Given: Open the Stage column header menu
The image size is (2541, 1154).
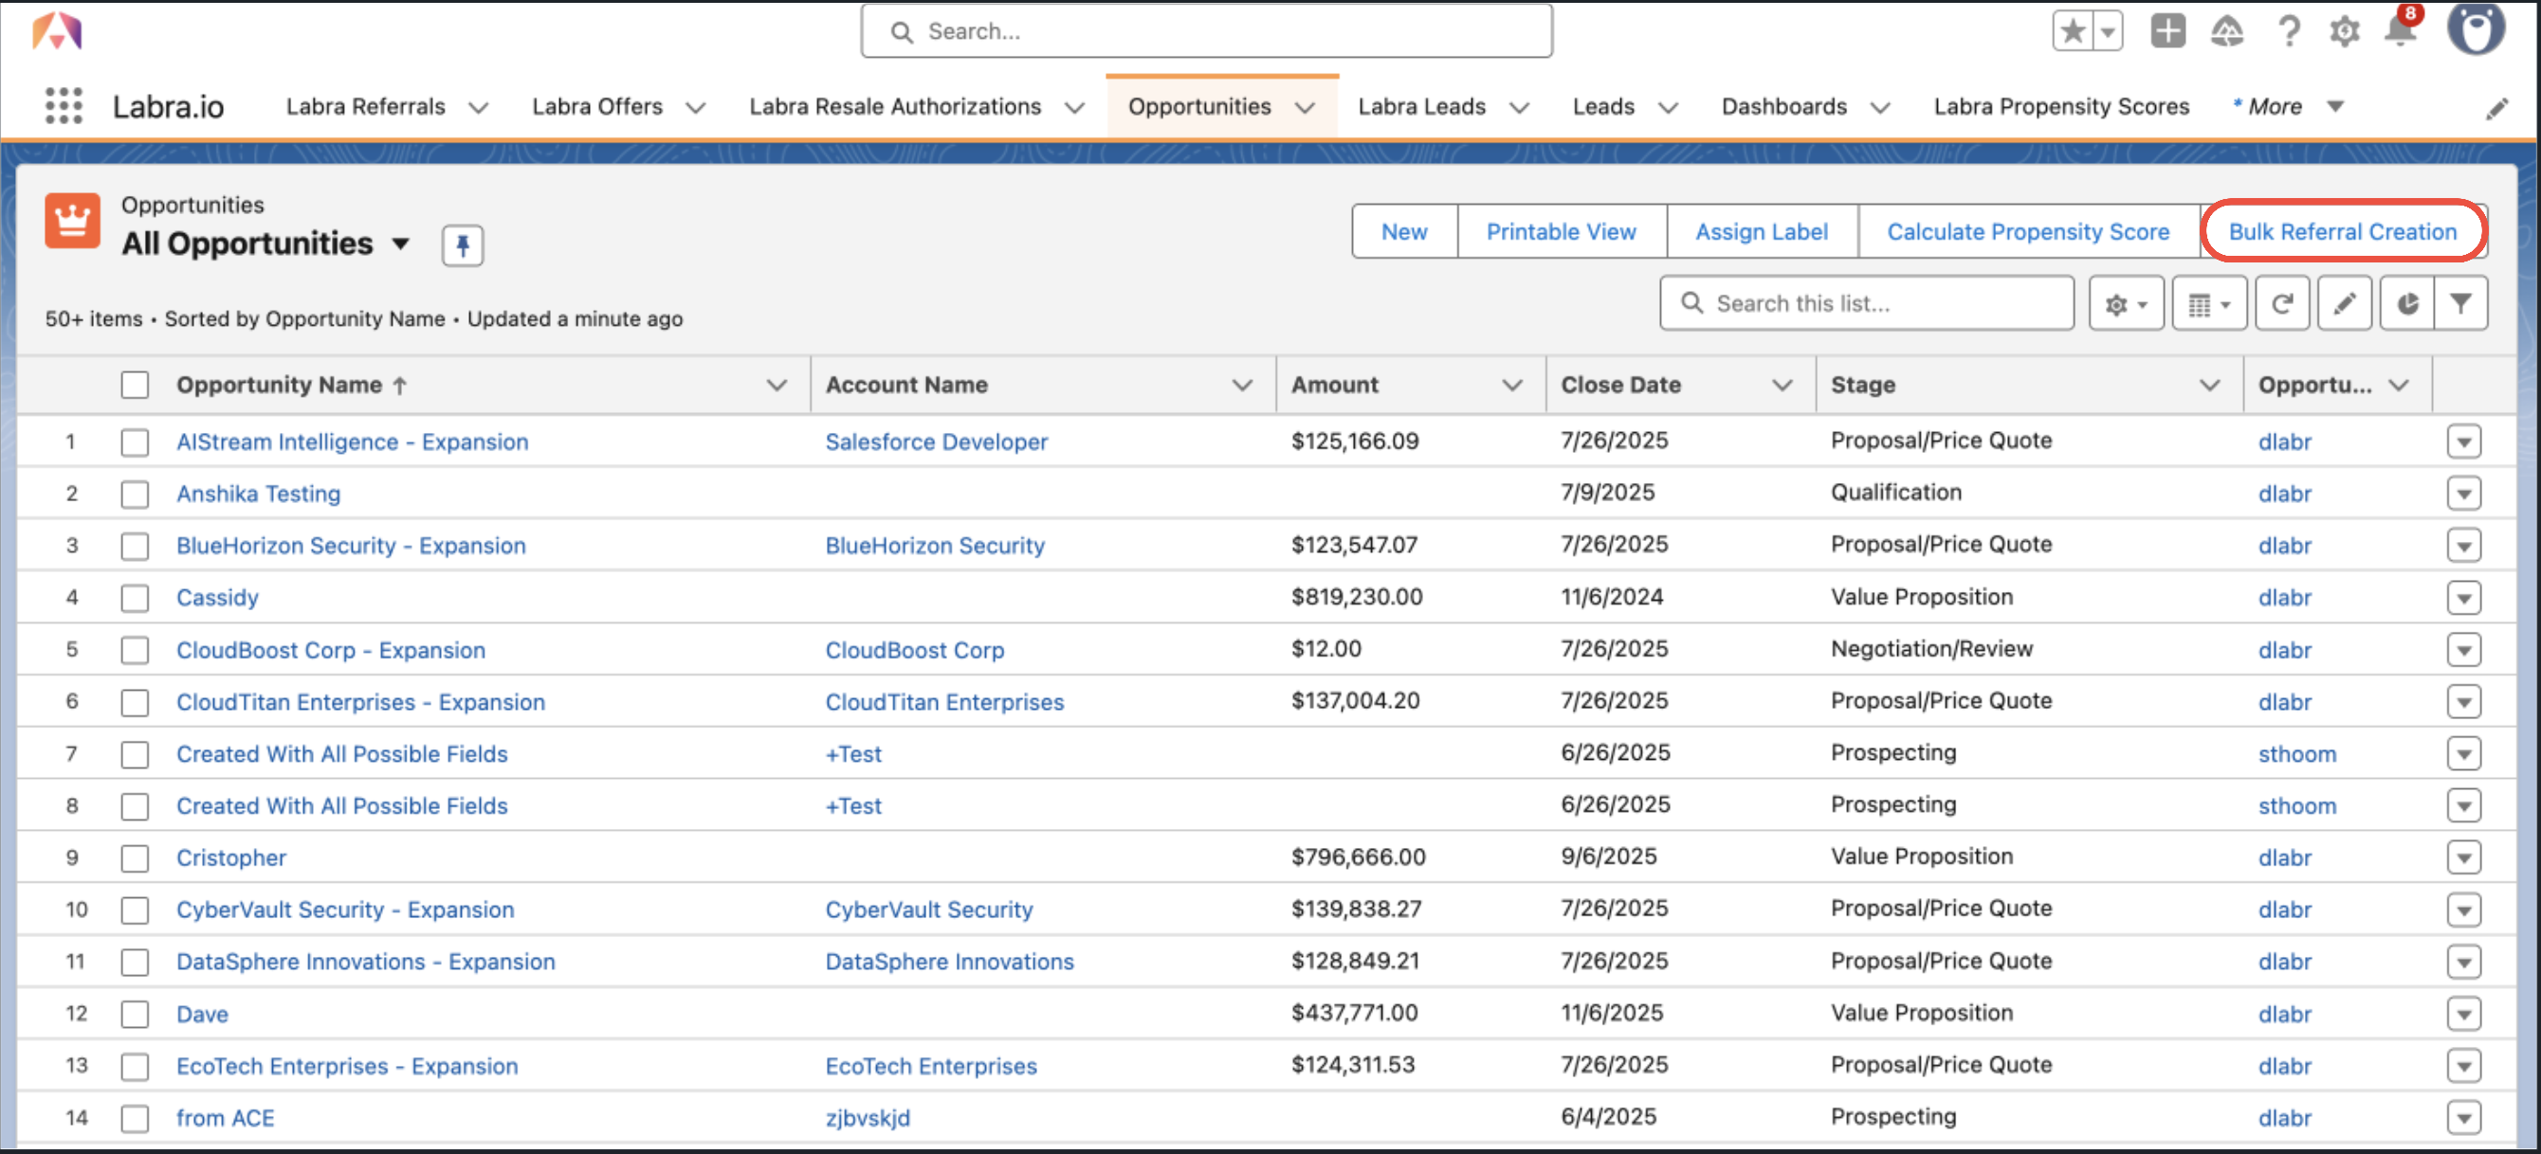Looking at the screenshot, I should pyautogui.click(x=2208, y=385).
